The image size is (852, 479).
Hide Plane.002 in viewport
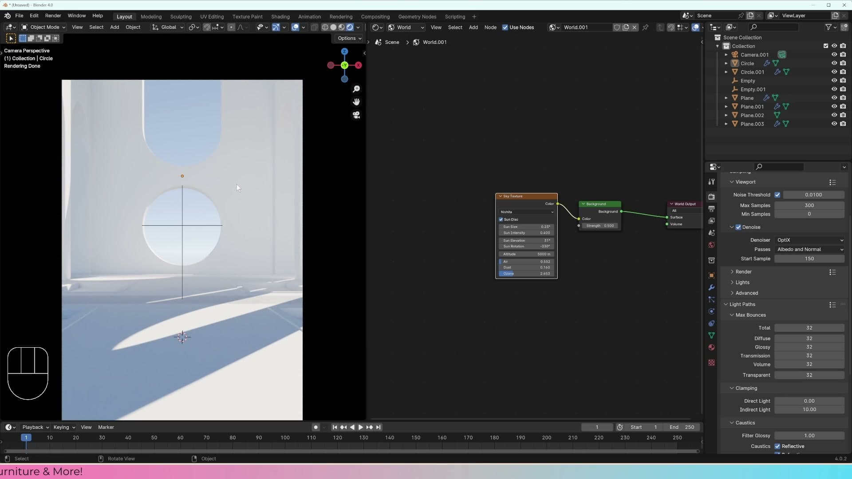(834, 115)
